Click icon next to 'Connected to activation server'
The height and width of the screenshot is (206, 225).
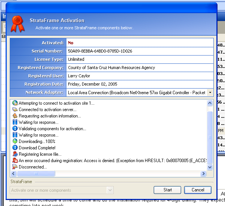tap(15, 110)
